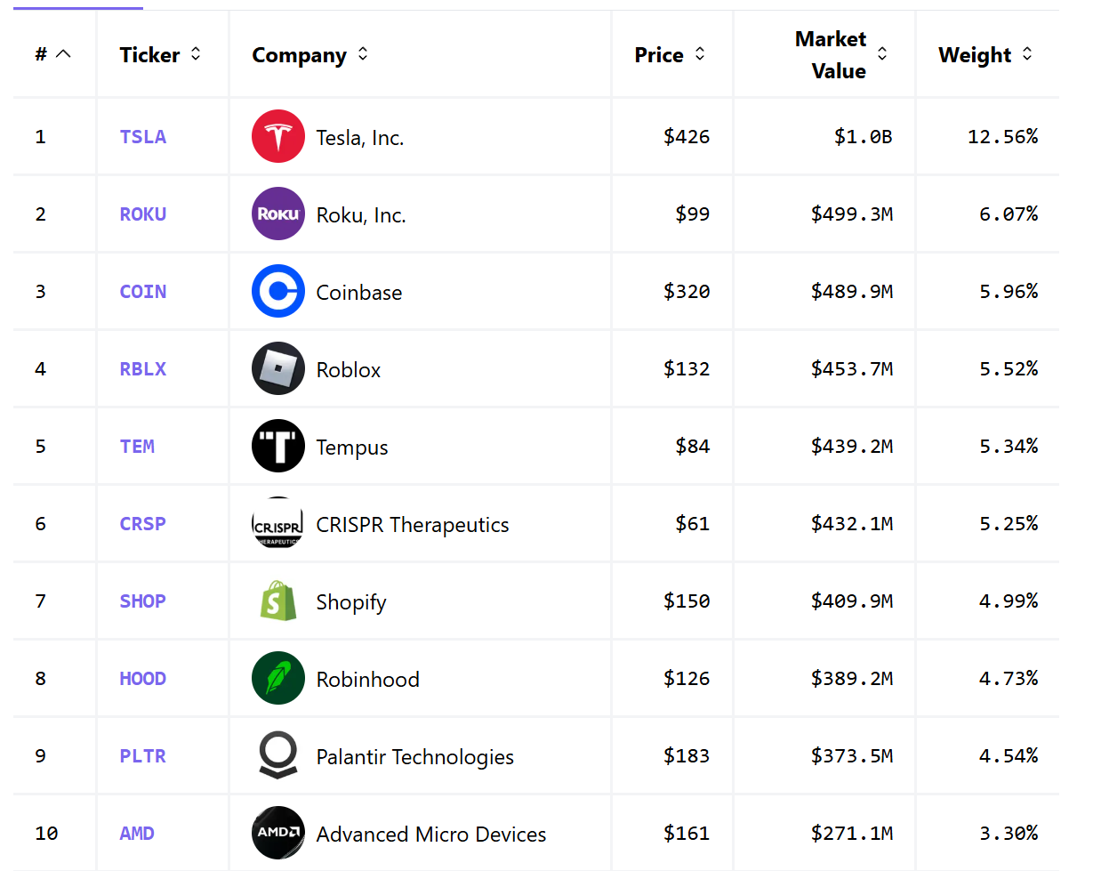Click the Tempus logo icon

pyautogui.click(x=278, y=447)
